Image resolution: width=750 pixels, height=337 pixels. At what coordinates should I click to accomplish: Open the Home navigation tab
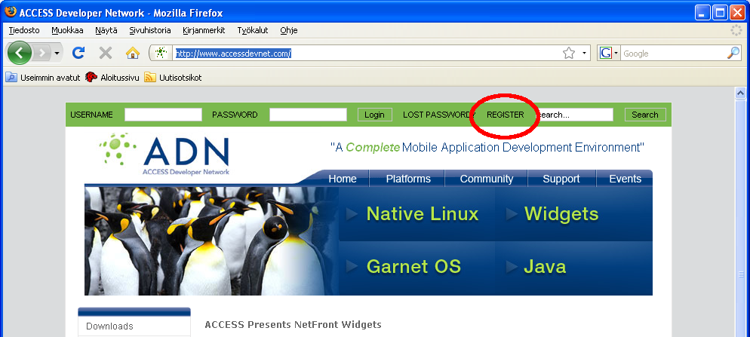[343, 179]
